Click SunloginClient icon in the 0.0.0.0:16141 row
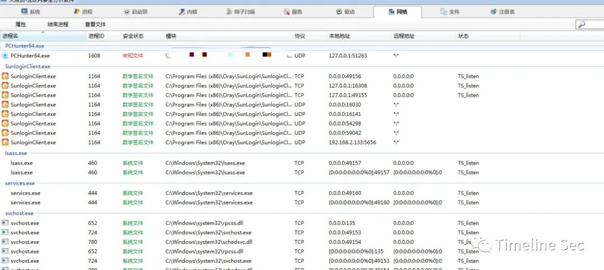604x270 pixels. [x=5, y=114]
